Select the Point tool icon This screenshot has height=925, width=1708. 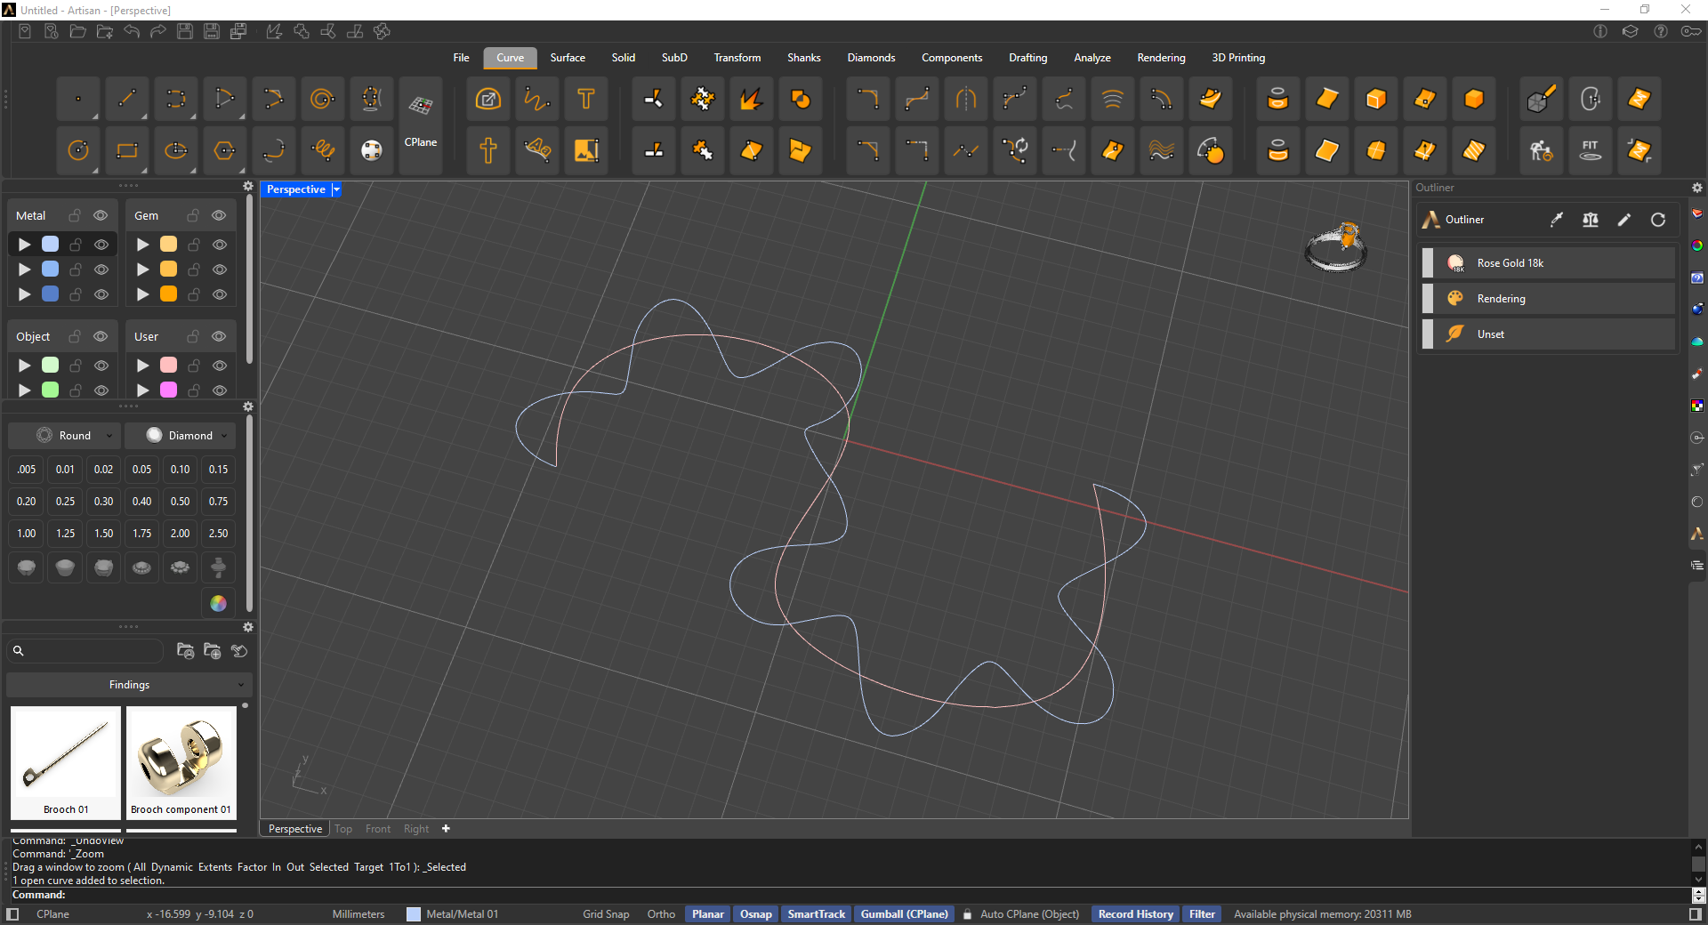tap(78, 99)
